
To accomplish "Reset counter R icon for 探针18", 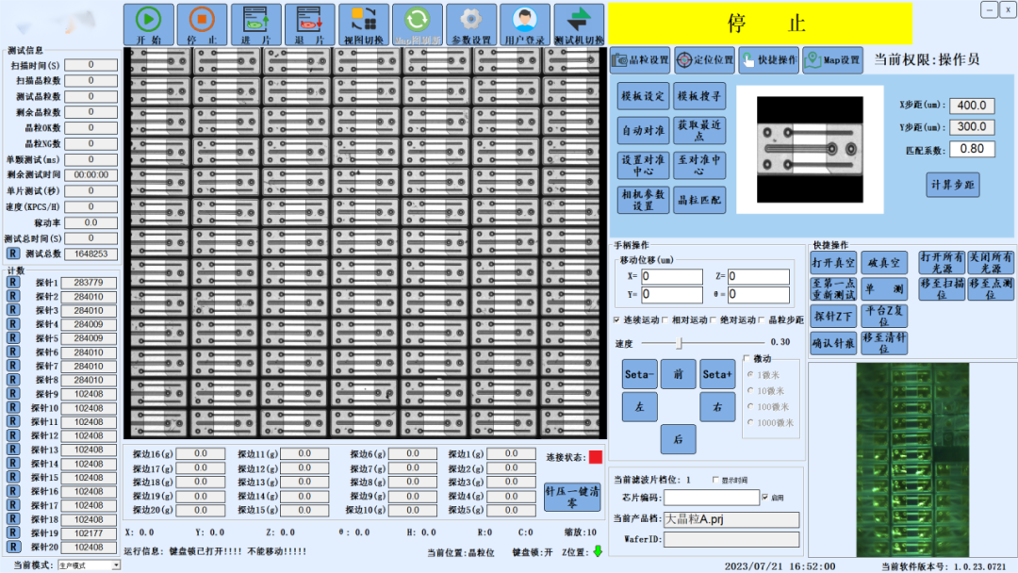I will pos(13,518).
